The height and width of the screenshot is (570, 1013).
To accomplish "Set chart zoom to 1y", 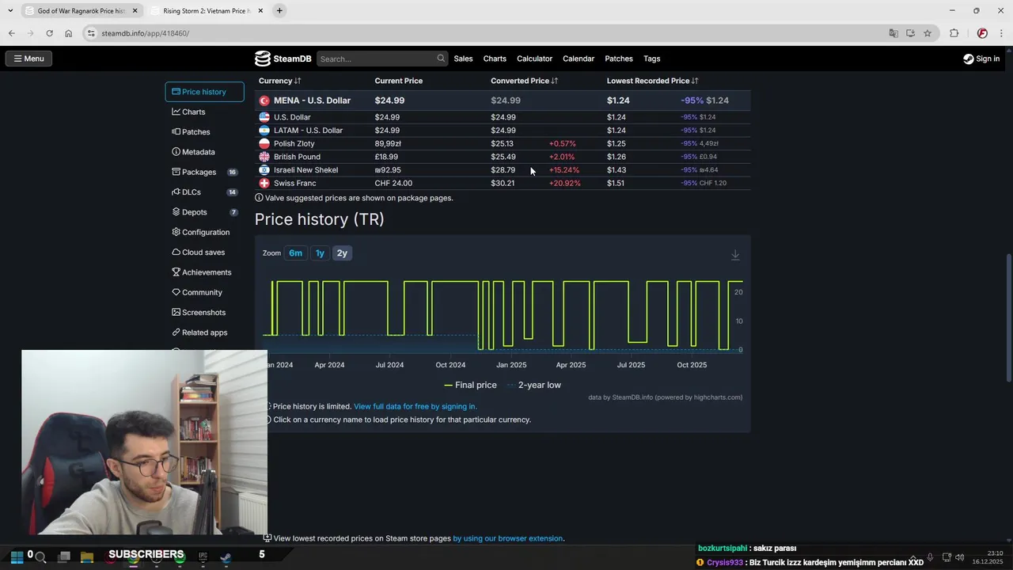I will 320,253.
